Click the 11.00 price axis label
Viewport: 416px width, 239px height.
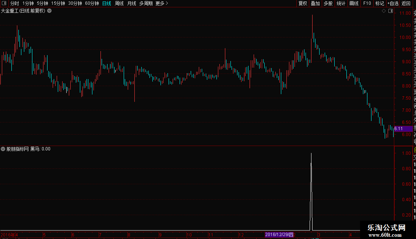pyautogui.click(x=405, y=13)
